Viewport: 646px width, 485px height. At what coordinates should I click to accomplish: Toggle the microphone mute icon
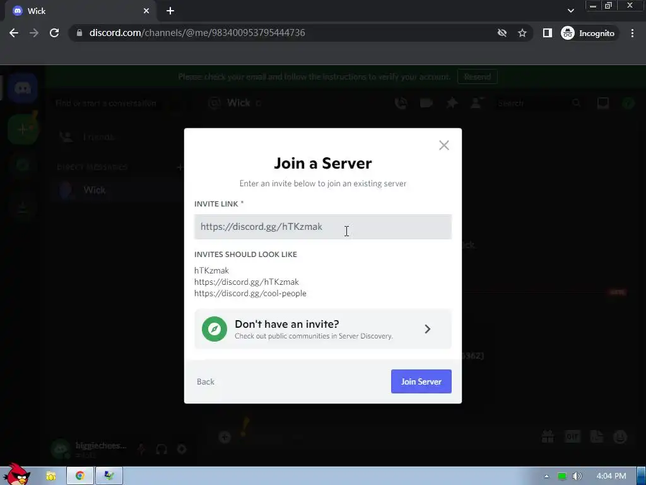pyautogui.click(x=141, y=449)
